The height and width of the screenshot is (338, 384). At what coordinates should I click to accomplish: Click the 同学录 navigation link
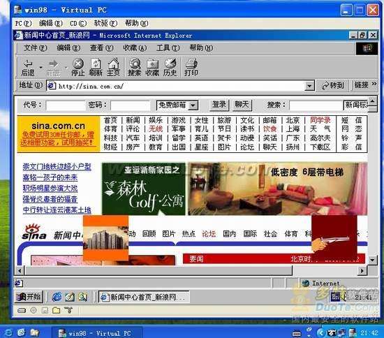(x=320, y=120)
